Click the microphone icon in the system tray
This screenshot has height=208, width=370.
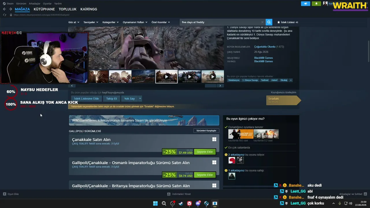[340, 203]
